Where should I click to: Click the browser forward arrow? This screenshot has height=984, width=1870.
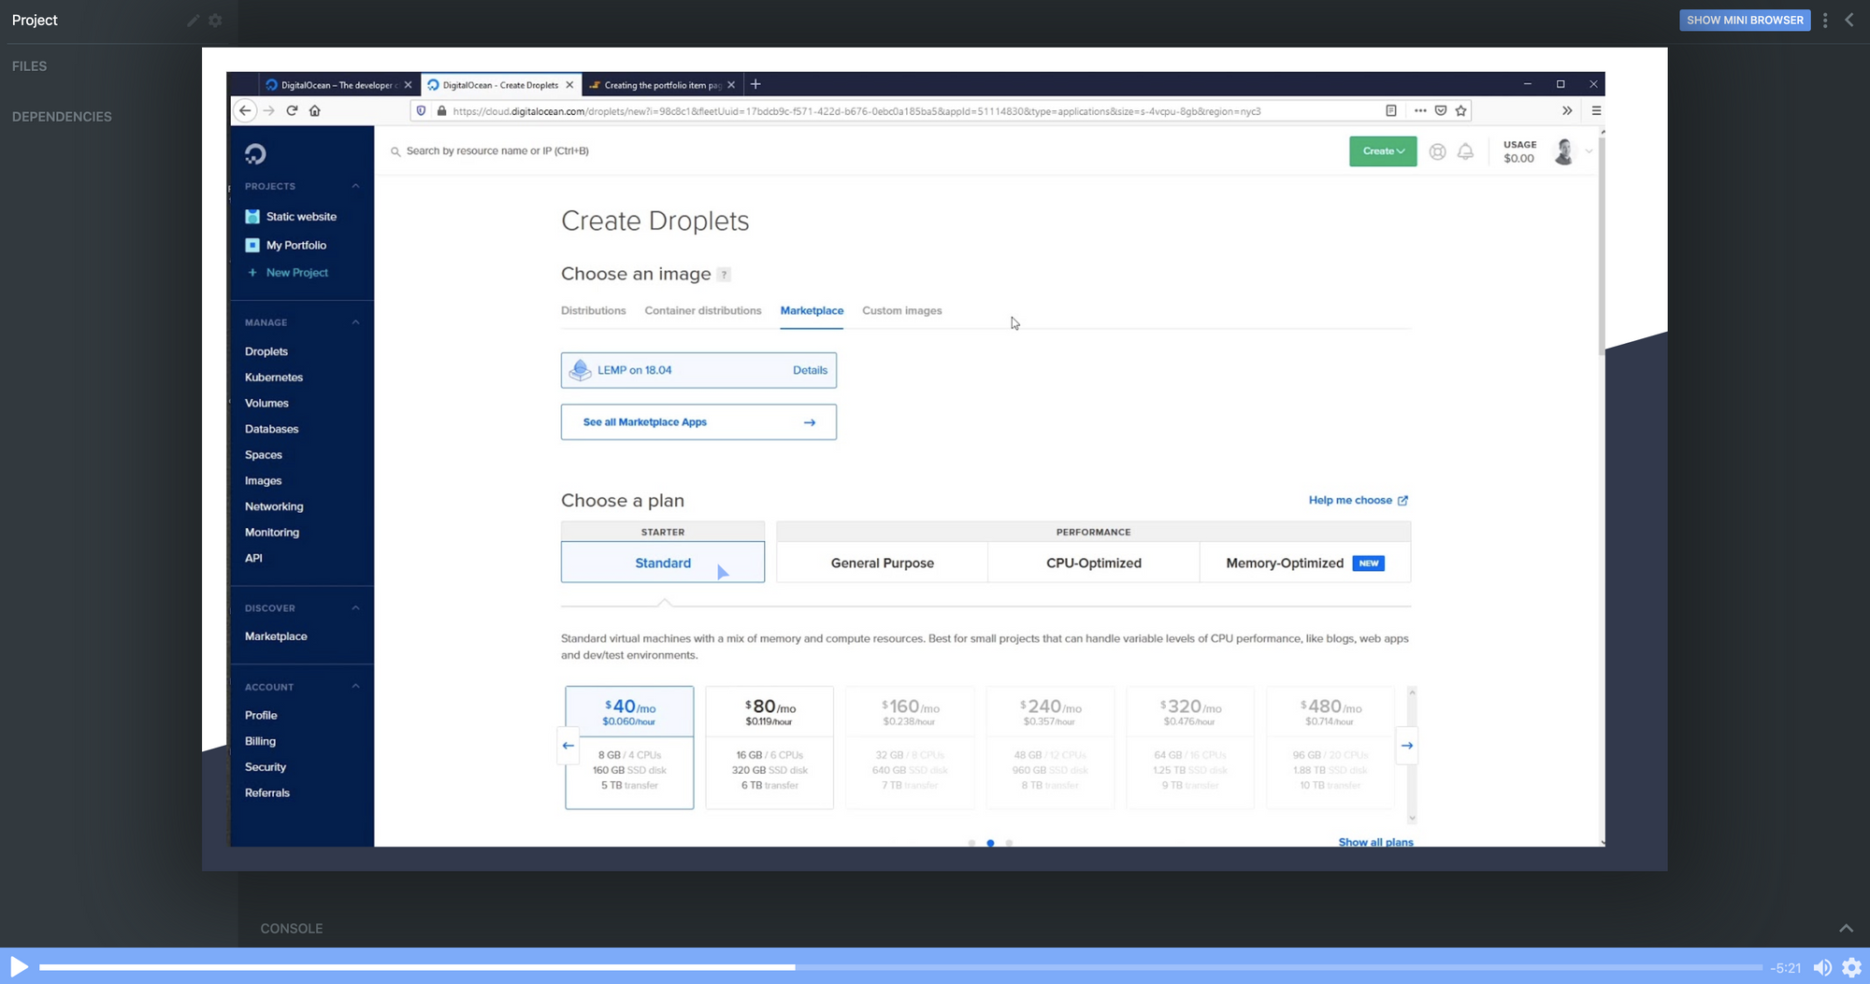click(x=268, y=110)
